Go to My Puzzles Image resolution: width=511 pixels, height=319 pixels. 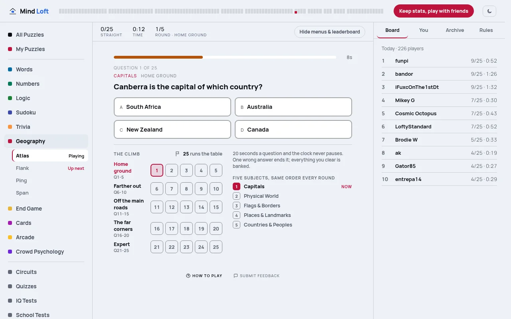tap(46, 49)
